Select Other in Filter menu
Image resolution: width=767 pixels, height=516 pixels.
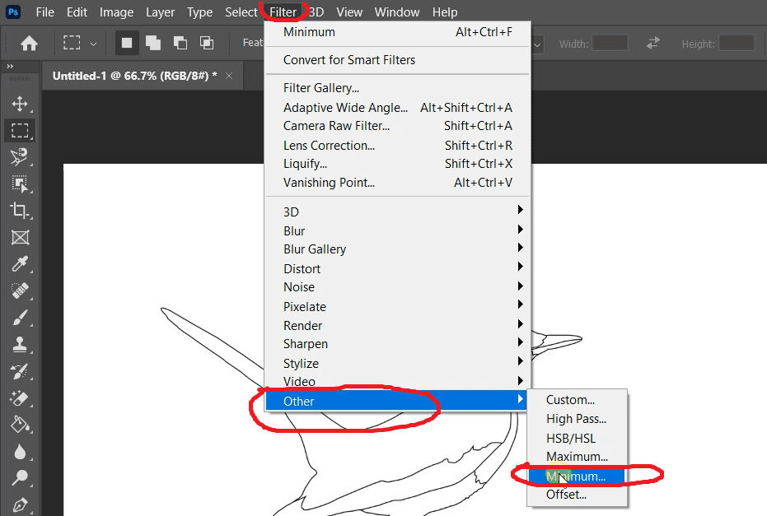click(x=395, y=401)
